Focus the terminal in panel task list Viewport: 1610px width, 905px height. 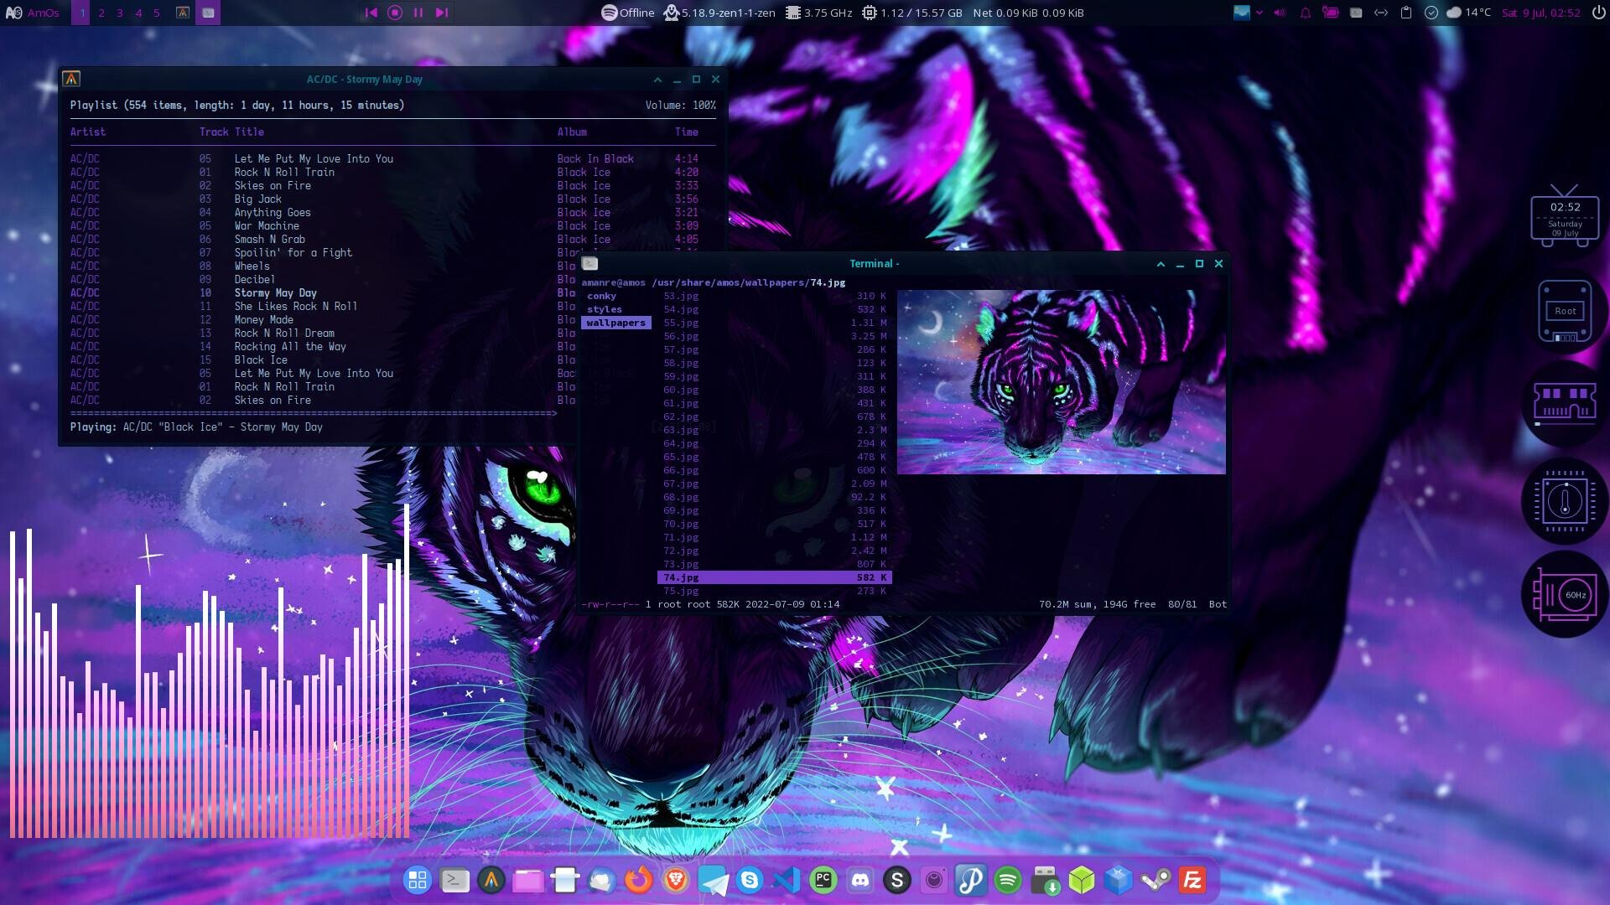point(208,13)
